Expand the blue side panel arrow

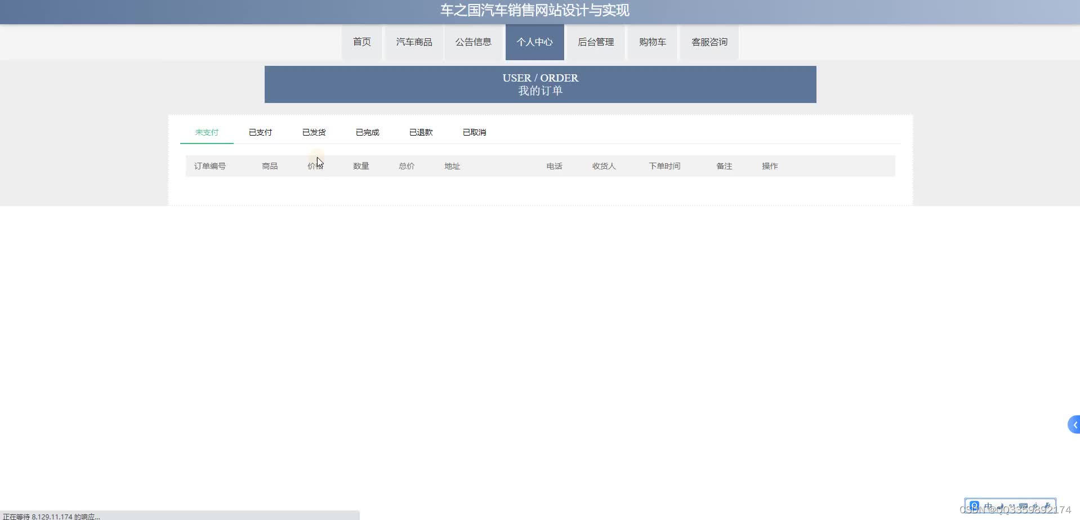pos(1074,424)
